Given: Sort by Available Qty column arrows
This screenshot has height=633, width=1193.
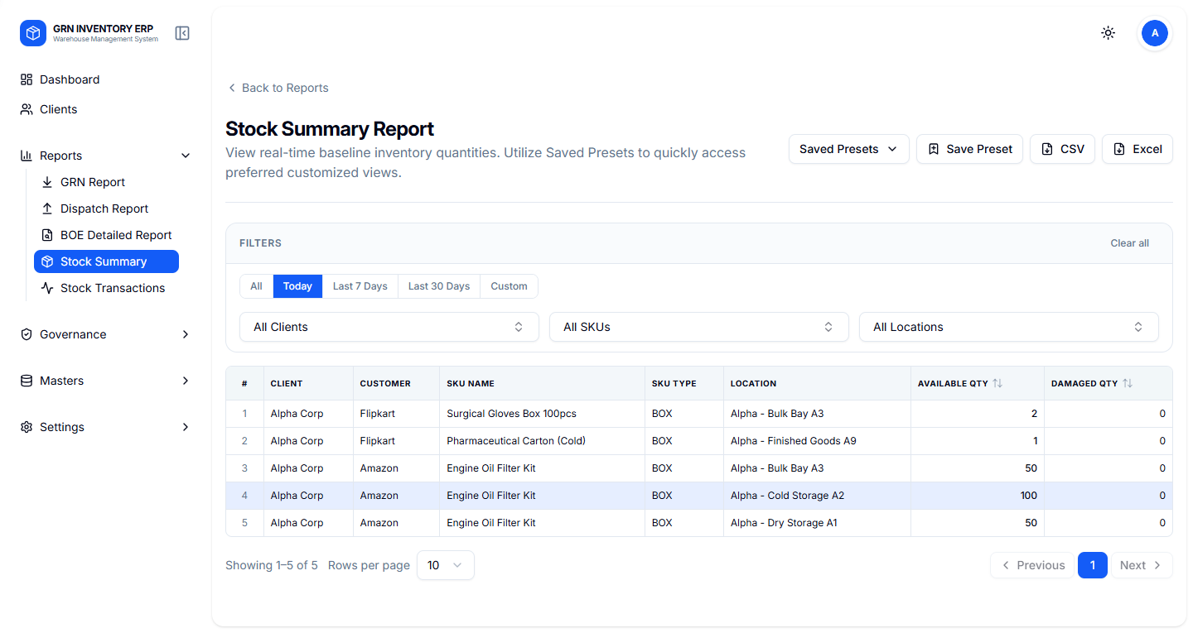Looking at the screenshot, I should coord(997,384).
